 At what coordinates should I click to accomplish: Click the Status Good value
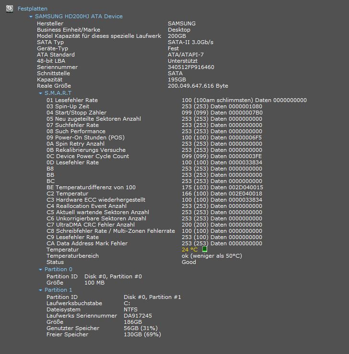[x=189, y=262]
